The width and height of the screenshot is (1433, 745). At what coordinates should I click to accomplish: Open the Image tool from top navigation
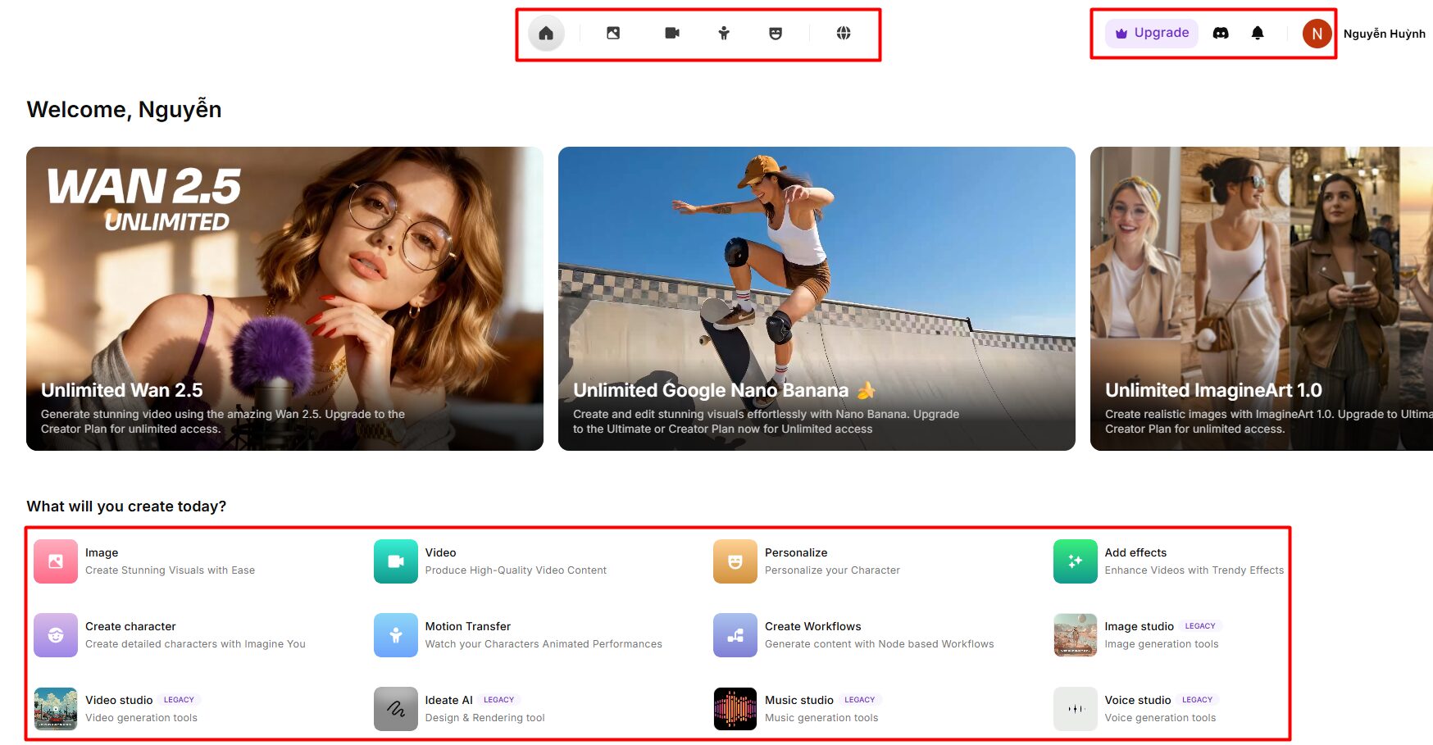point(613,34)
